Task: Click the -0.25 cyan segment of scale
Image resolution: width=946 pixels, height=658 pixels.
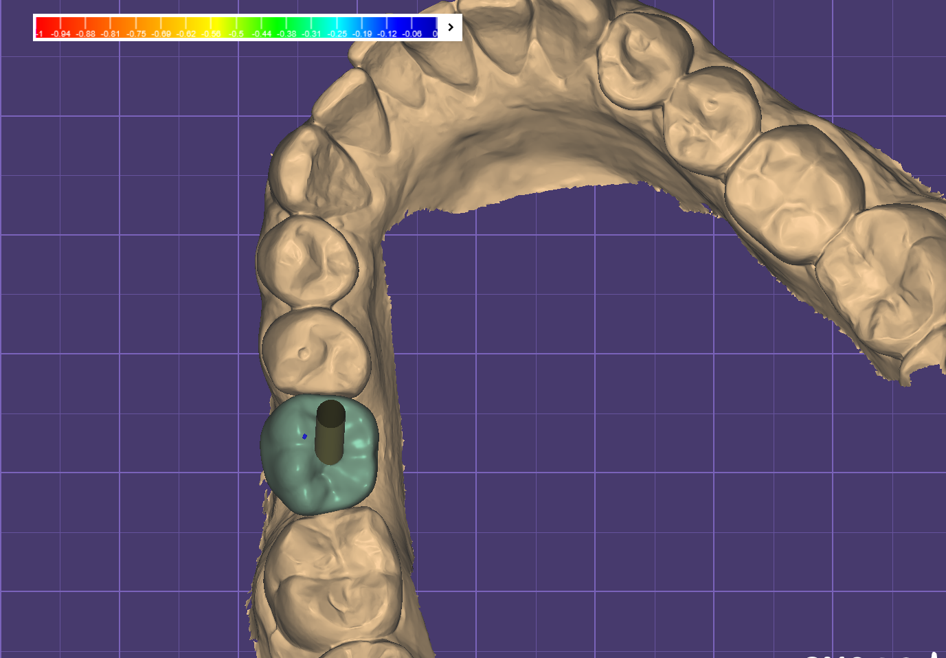Action: 337,27
